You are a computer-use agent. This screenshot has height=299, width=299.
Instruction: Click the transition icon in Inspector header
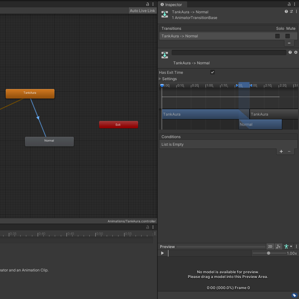(165, 14)
